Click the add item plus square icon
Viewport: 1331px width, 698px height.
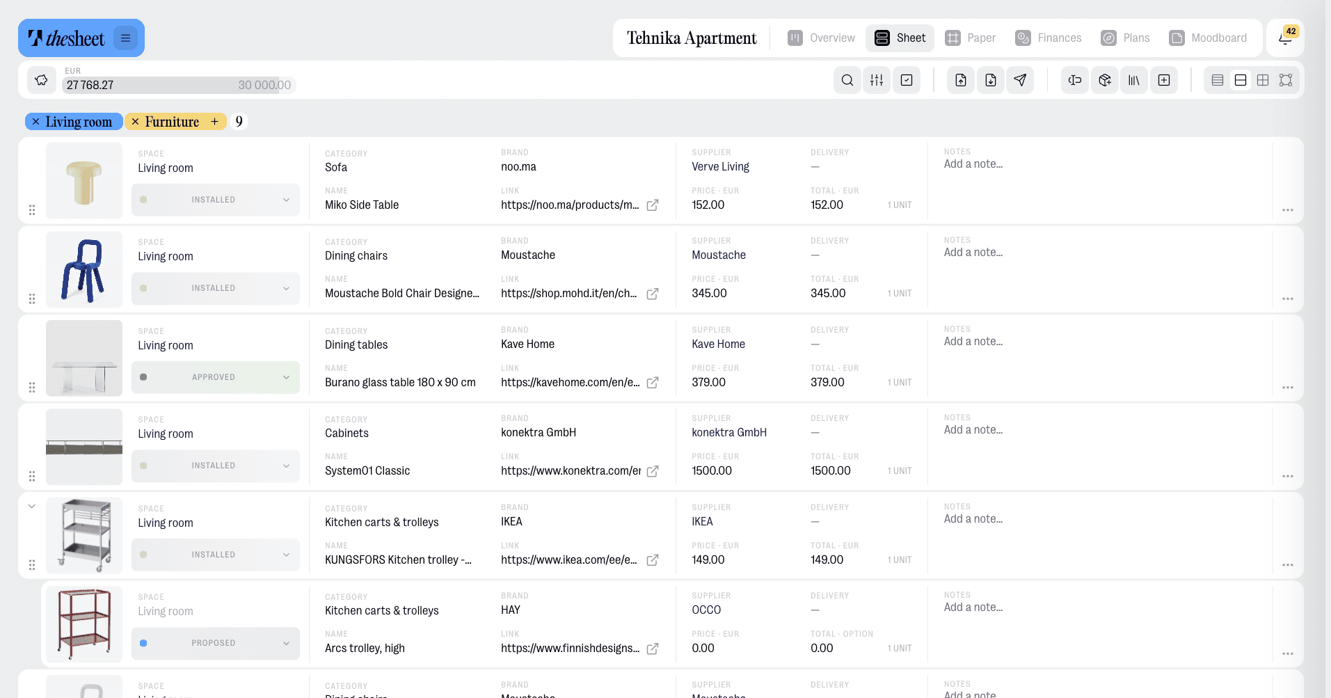point(1164,80)
